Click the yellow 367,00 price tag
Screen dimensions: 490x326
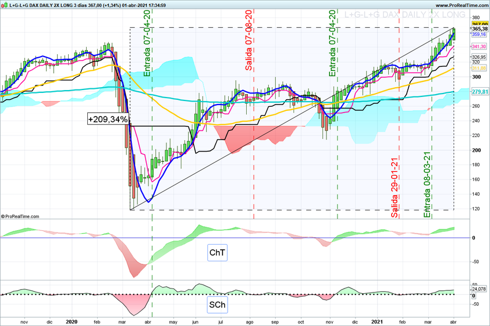[480, 24]
